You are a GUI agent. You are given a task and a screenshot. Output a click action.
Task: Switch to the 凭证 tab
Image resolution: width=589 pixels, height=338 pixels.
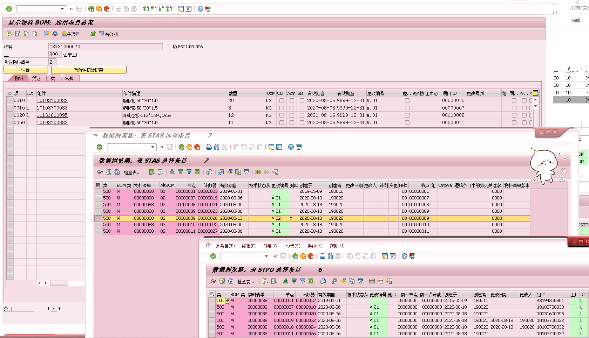pyautogui.click(x=37, y=78)
